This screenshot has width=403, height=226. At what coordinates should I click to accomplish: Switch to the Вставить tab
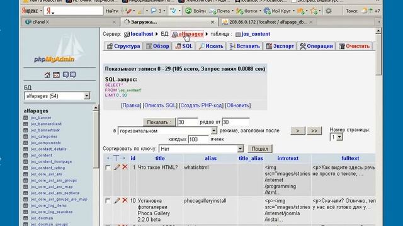coord(245,46)
